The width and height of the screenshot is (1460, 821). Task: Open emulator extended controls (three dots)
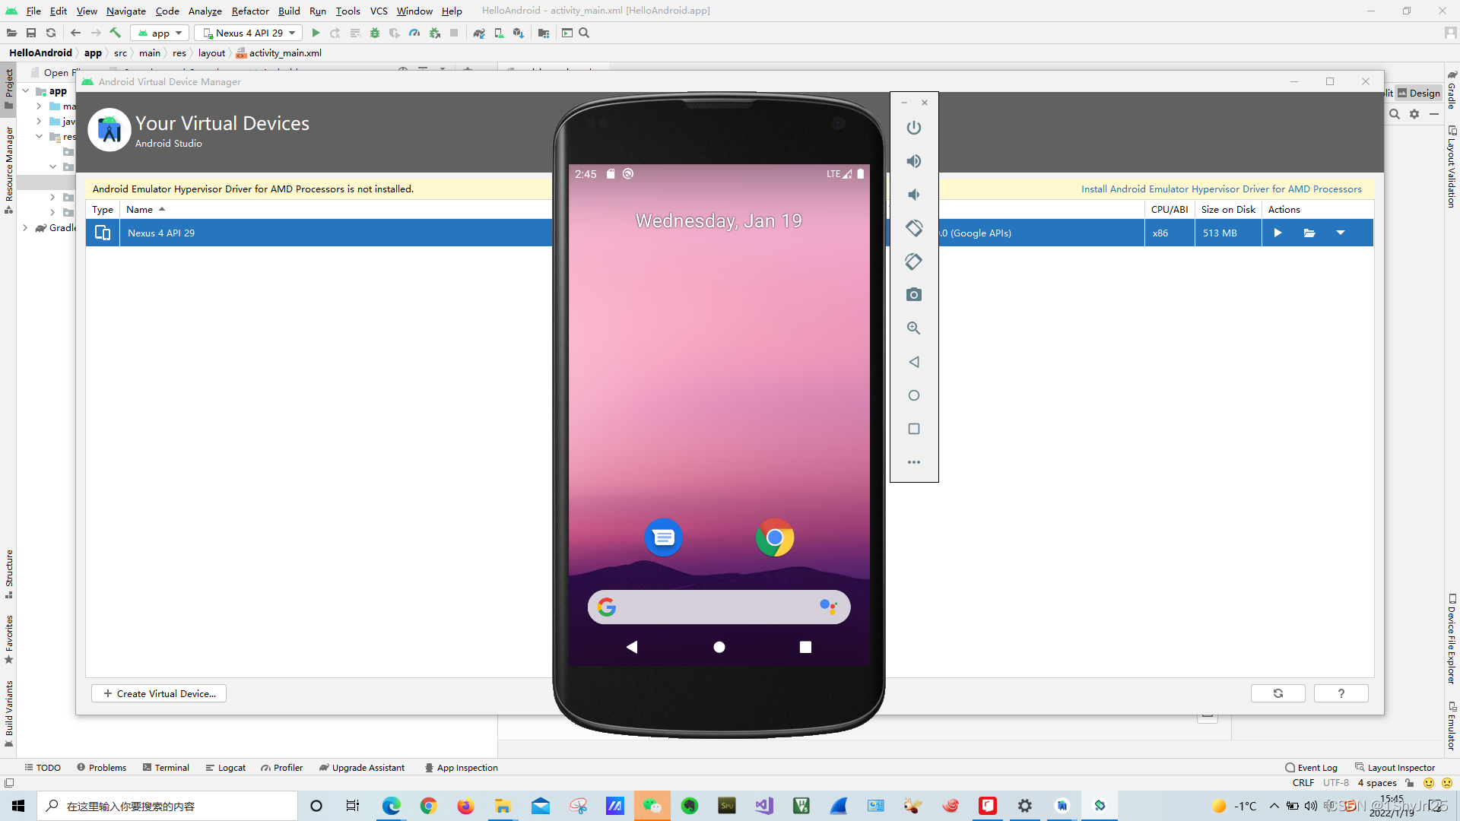point(914,462)
